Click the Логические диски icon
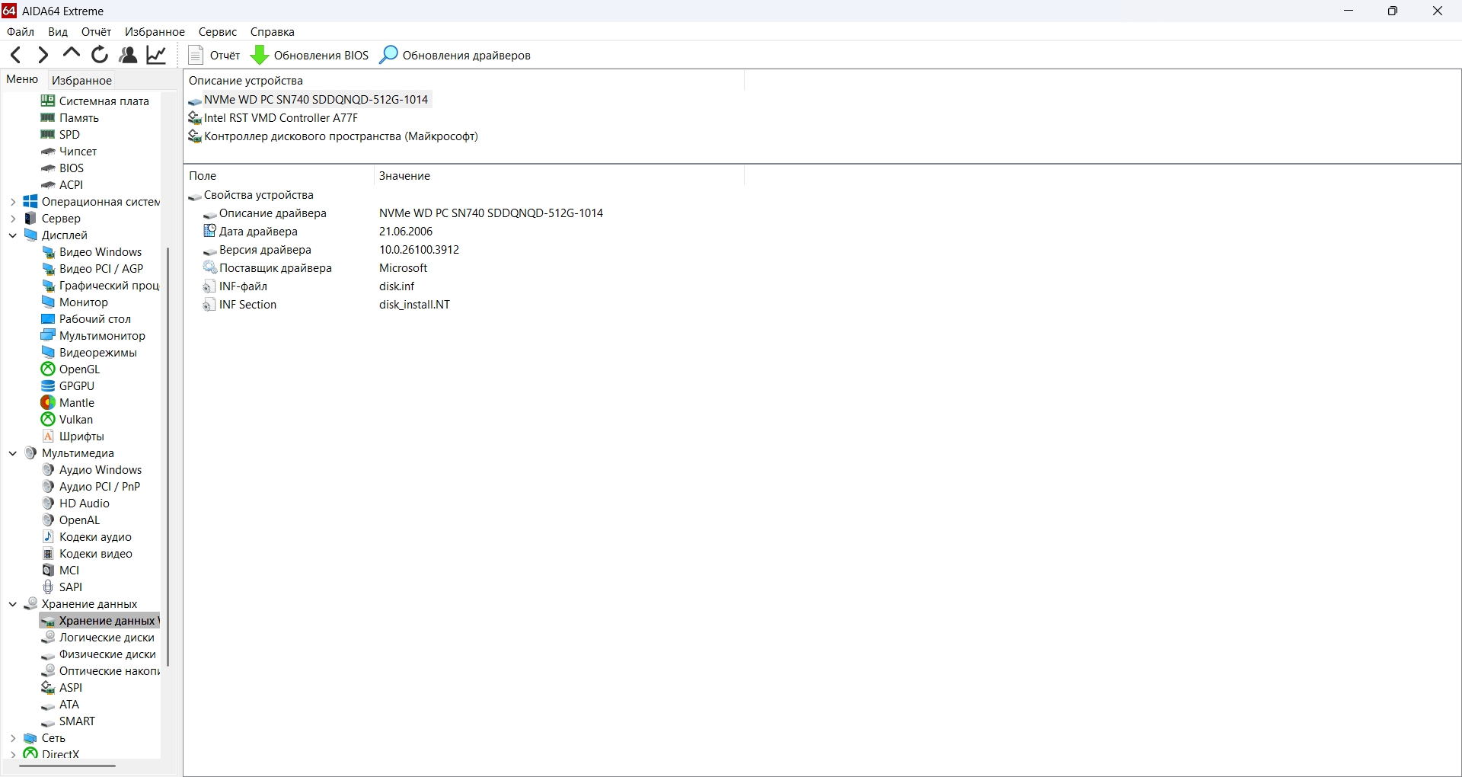This screenshot has width=1462, height=777. click(48, 638)
